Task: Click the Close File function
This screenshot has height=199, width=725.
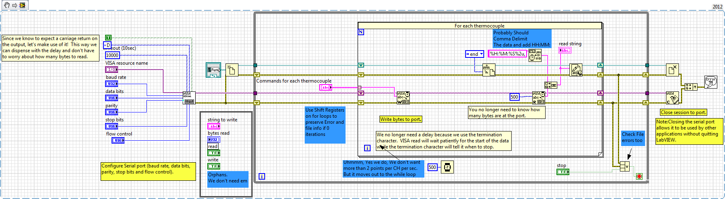Action: 672,70
